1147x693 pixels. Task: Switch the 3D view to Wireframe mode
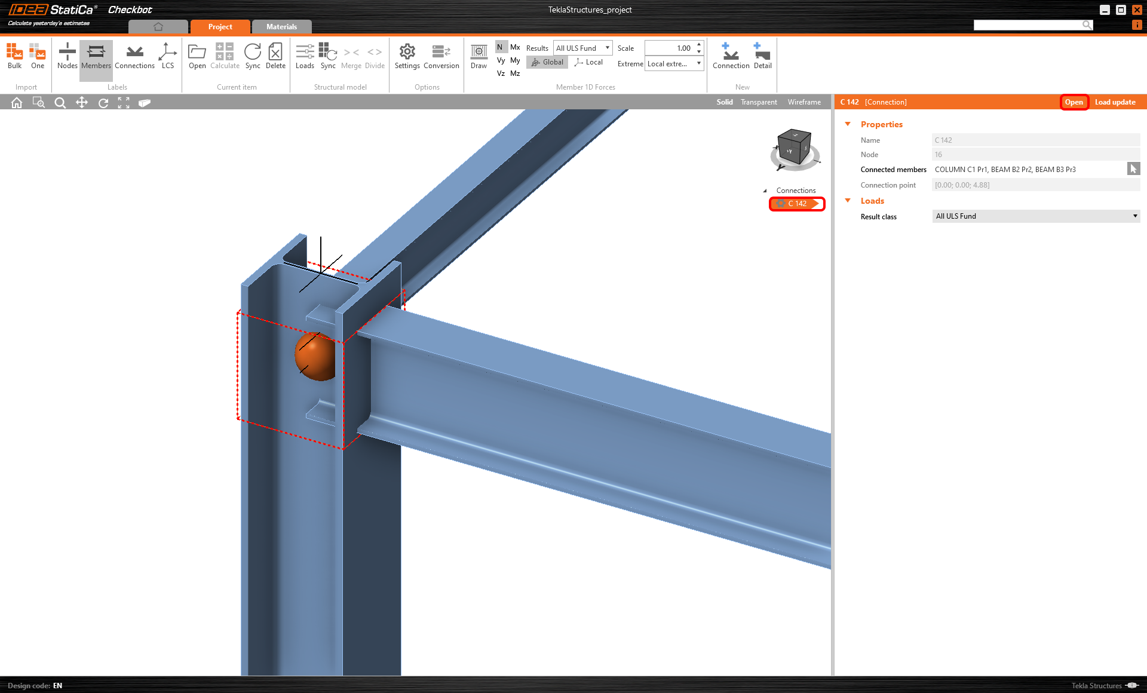point(803,102)
